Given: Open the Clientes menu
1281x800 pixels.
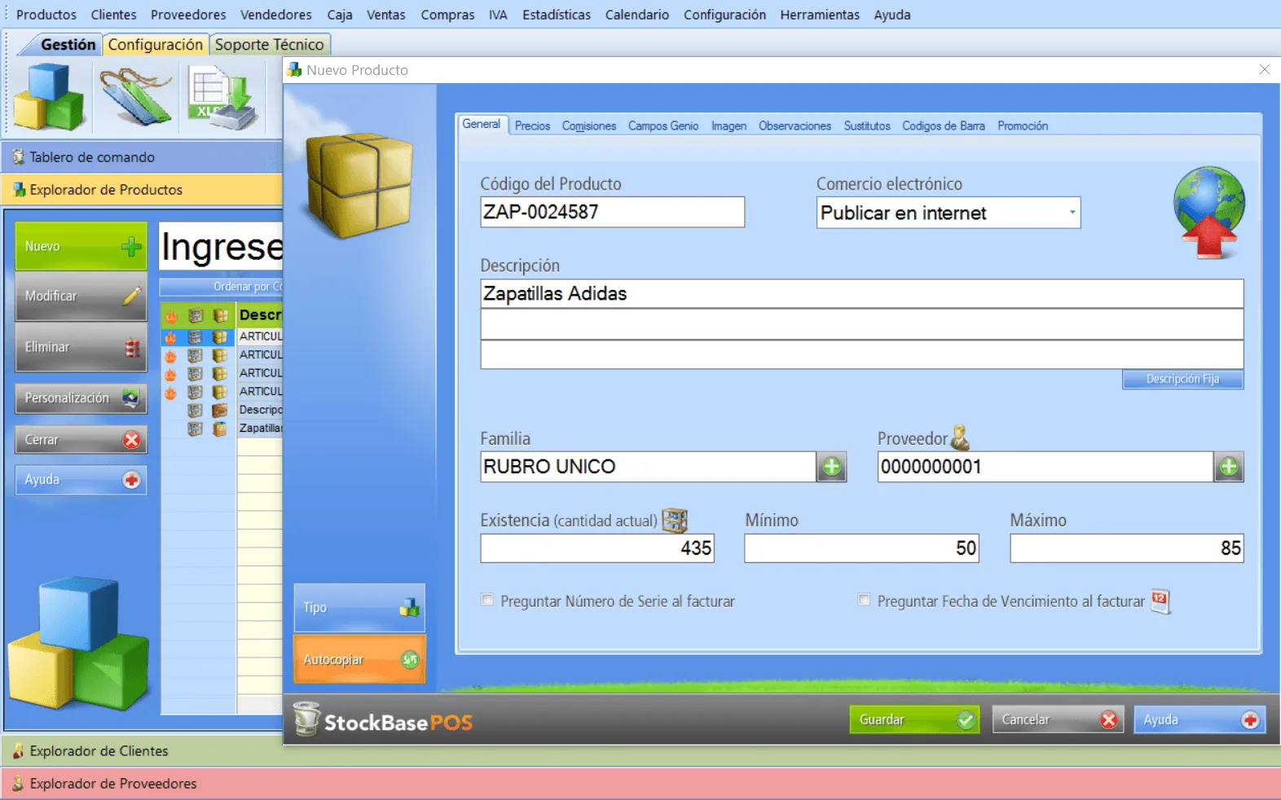Looking at the screenshot, I should pyautogui.click(x=113, y=15).
